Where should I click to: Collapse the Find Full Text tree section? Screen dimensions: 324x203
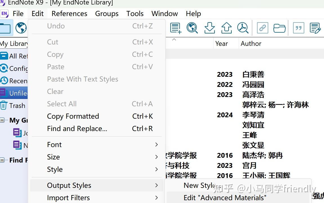[2, 160]
